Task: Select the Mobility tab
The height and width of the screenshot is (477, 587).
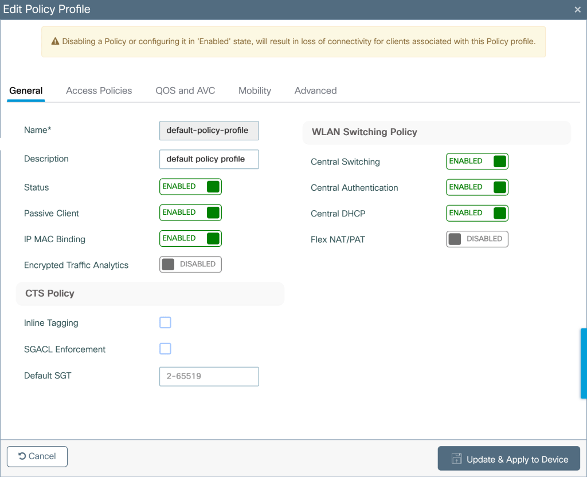Action: (255, 90)
